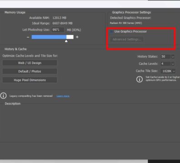Click the Available RAM 12013 MB value

pyautogui.click(x=60, y=18)
